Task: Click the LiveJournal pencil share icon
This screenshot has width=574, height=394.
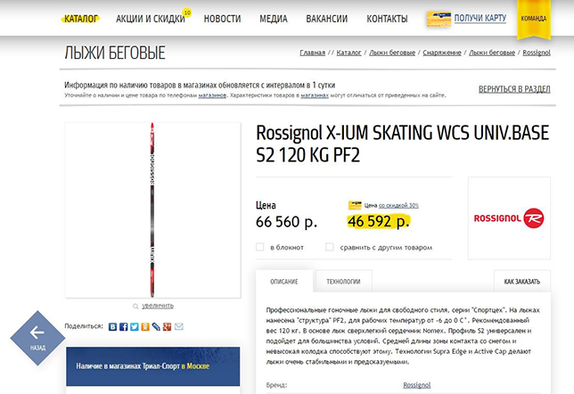Action: tap(156, 326)
